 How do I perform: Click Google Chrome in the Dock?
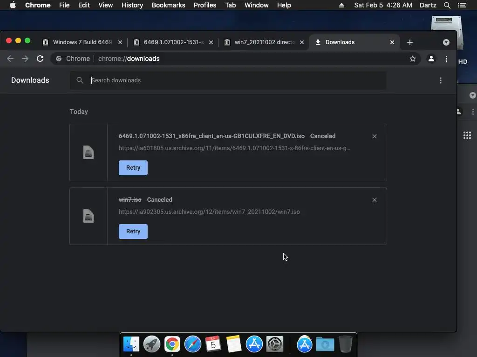[x=172, y=344]
